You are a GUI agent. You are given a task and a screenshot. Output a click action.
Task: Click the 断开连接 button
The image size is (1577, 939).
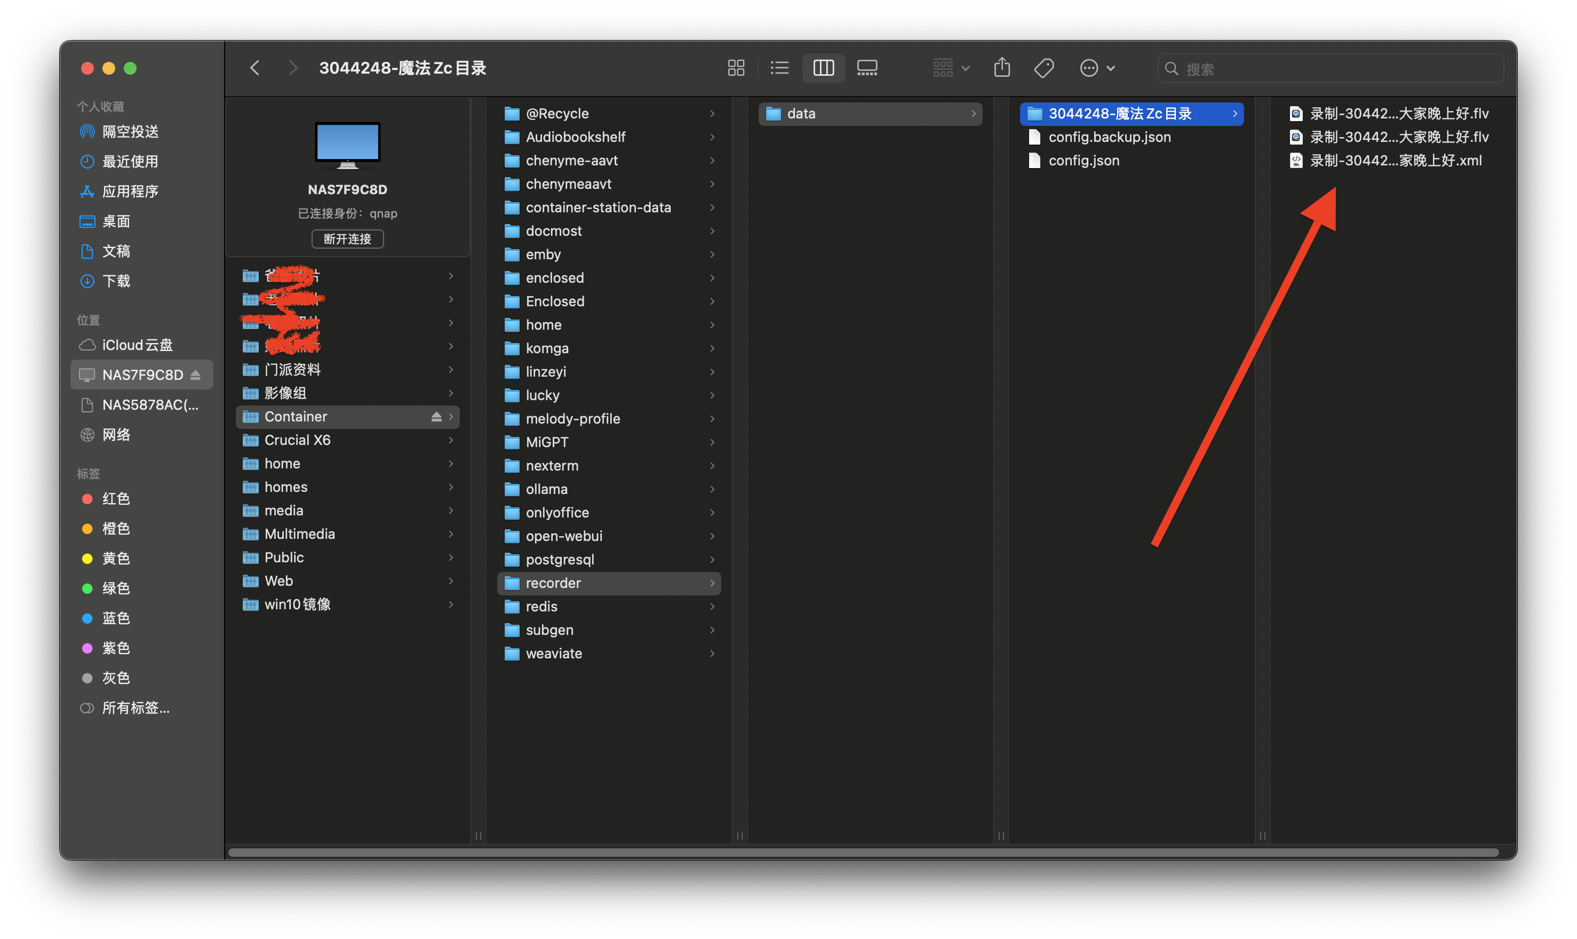(x=347, y=239)
